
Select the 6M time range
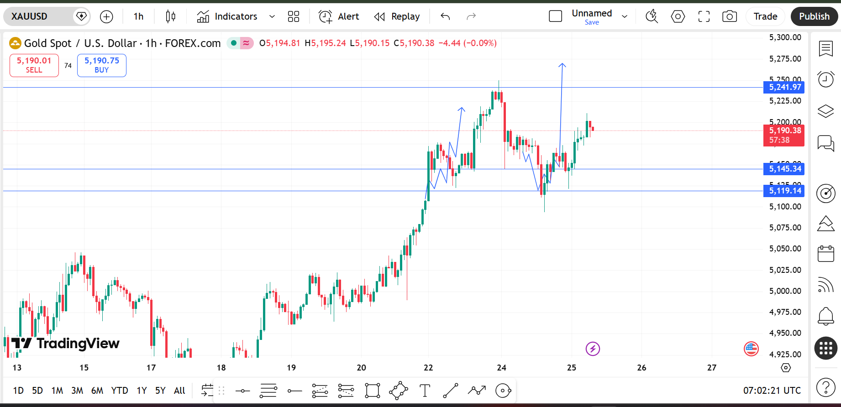click(97, 391)
